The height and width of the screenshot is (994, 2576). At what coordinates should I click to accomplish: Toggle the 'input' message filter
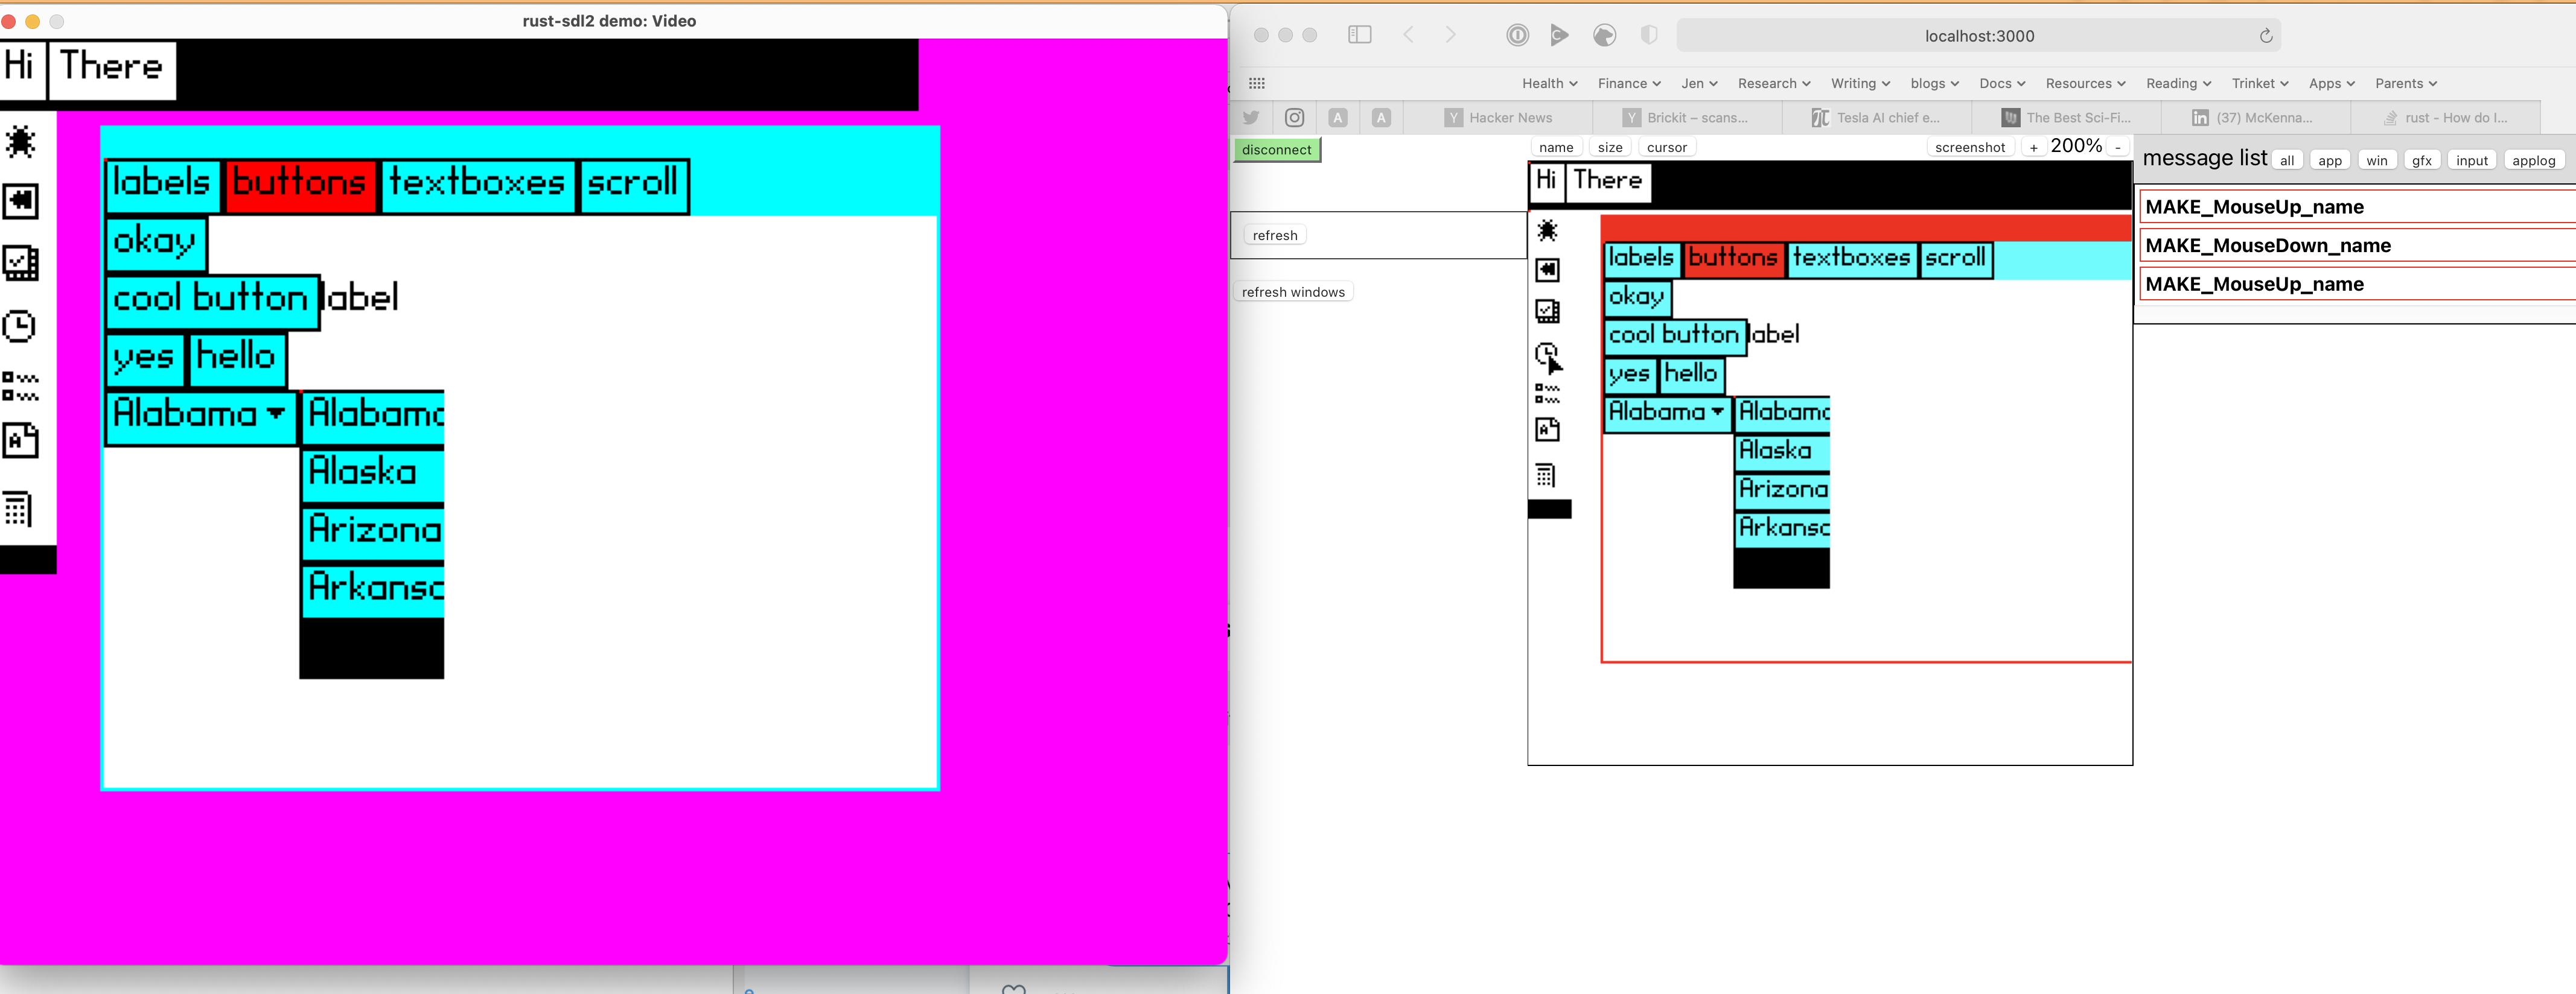[2471, 161]
